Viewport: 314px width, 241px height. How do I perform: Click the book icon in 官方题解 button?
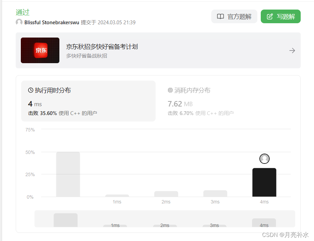[x=220, y=16]
